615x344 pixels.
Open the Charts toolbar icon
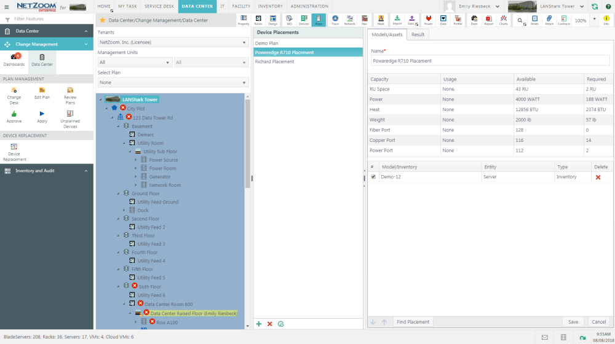pos(503,20)
